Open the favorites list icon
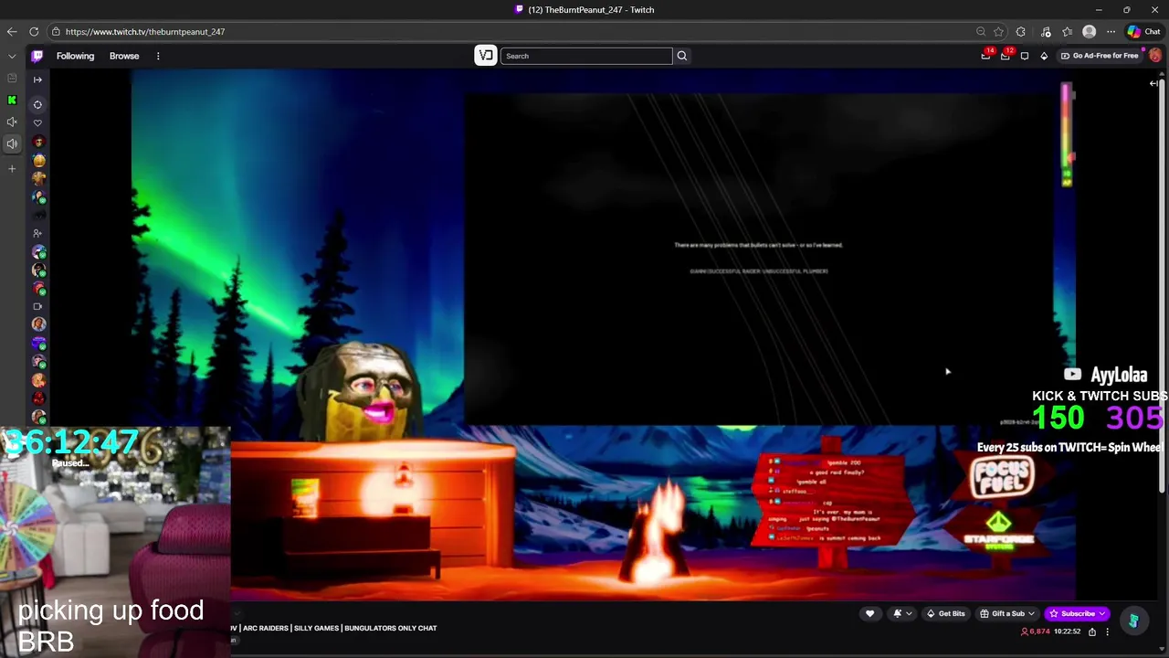Screen dimensions: 1169x658 1067,31
